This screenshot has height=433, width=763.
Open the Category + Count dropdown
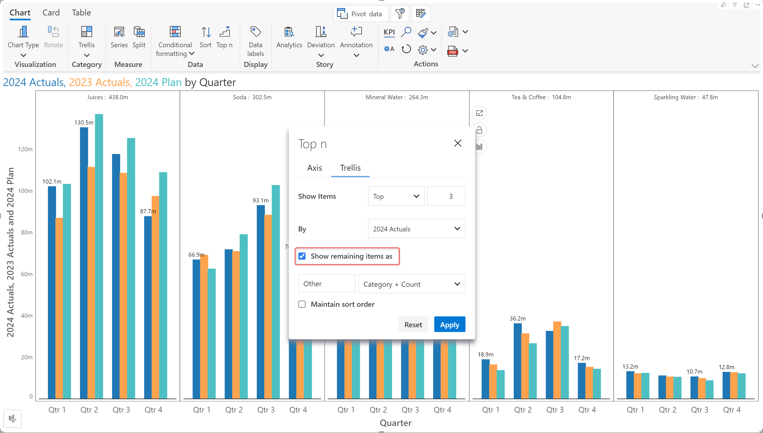(412, 284)
